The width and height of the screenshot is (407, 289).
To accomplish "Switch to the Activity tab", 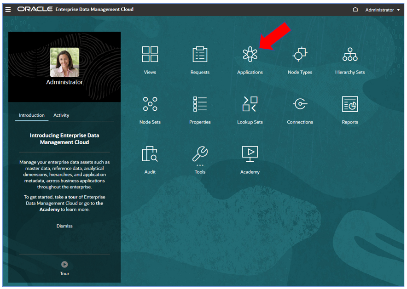I will coord(61,115).
